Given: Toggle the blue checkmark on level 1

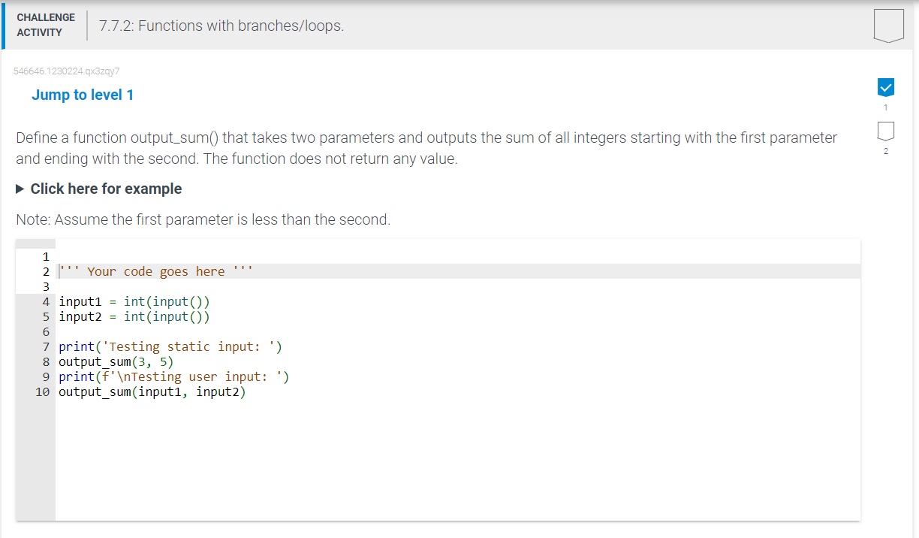Looking at the screenshot, I should click(x=885, y=86).
